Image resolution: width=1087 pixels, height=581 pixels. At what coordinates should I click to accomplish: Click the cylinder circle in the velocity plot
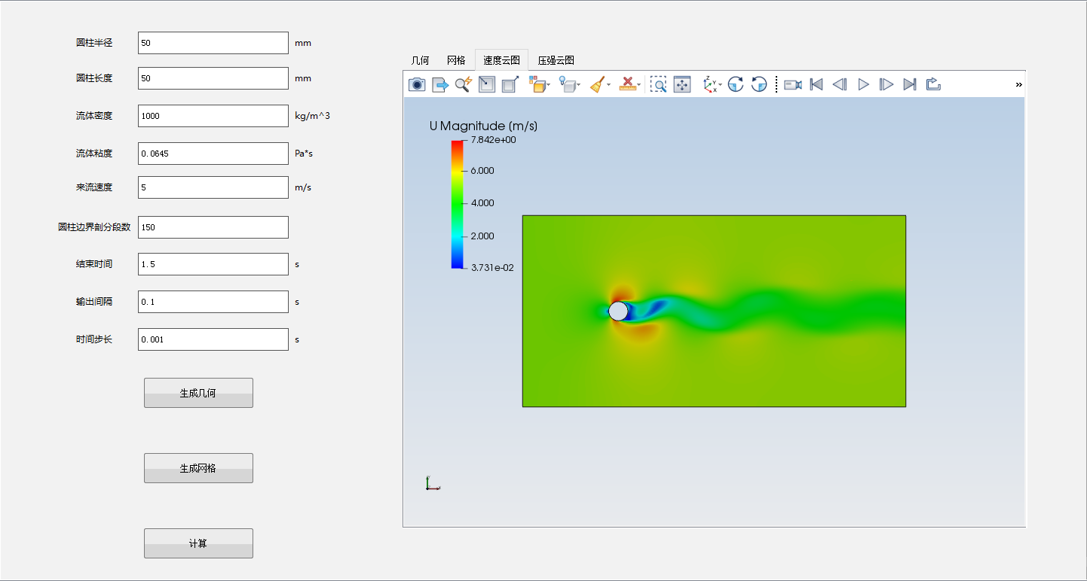(618, 311)
